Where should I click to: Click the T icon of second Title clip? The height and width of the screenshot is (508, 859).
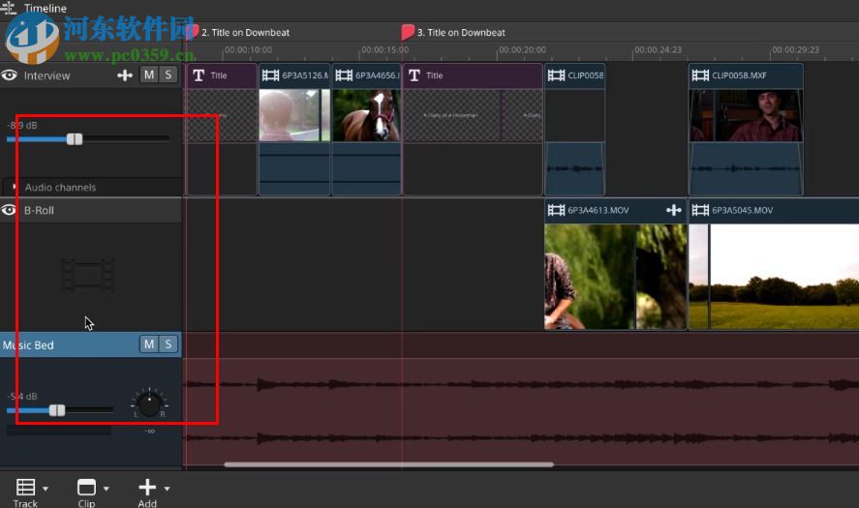[414, 75]
